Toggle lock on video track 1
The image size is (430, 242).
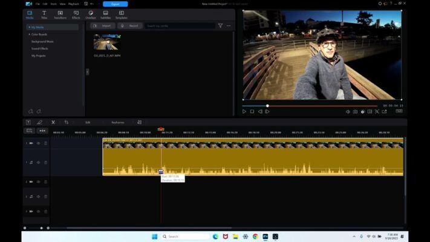click(x=45, y=143)
